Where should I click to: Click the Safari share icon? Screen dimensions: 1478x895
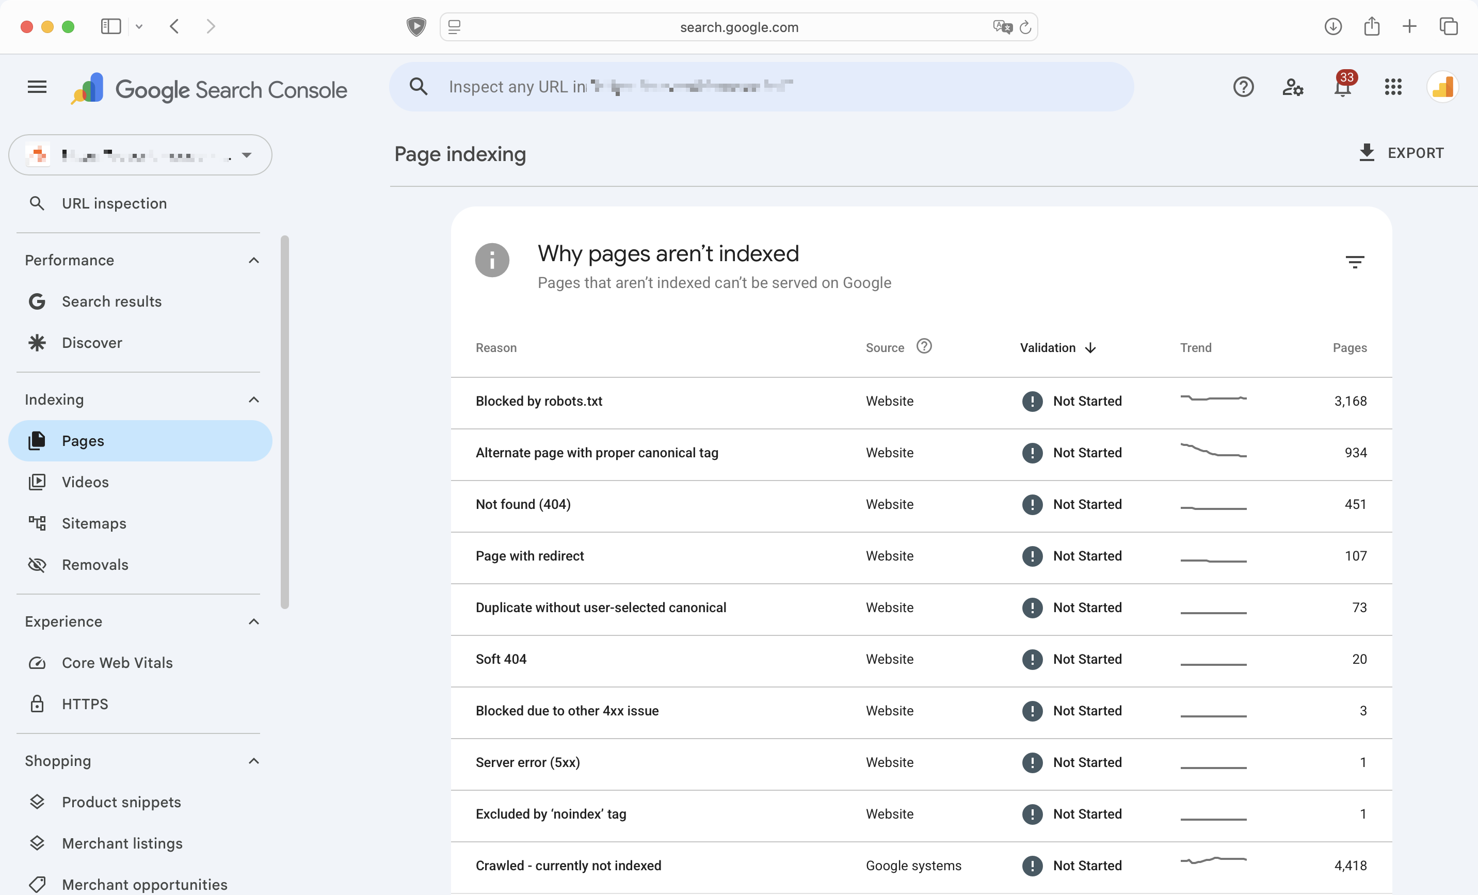tap(1372, 26)
